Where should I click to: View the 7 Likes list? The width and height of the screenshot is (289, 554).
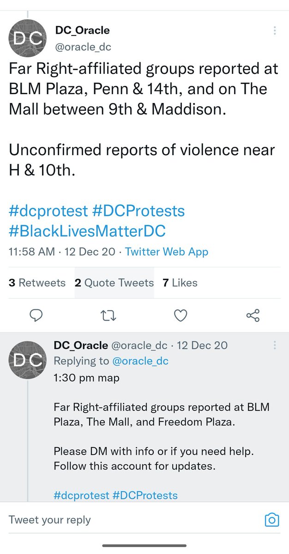coord(180,283)
